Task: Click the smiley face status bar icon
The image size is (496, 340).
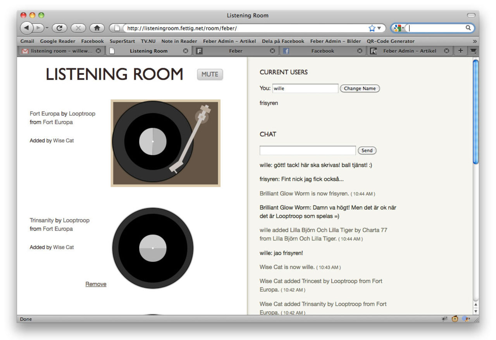Action: click(455, 319)
